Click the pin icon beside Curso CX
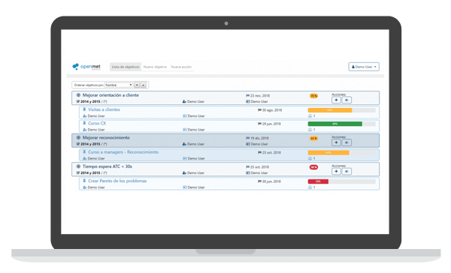 point(84,123)
